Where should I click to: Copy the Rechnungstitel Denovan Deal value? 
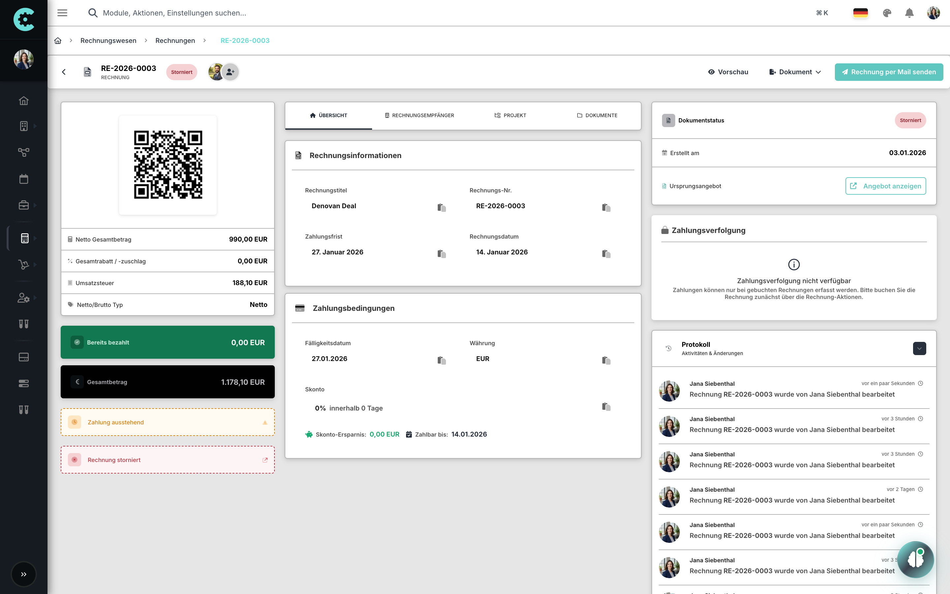442,208
